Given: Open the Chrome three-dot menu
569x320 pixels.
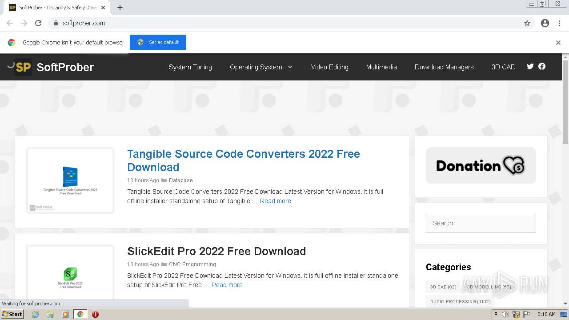Looking at the screenshot, I should click(559, 23).
